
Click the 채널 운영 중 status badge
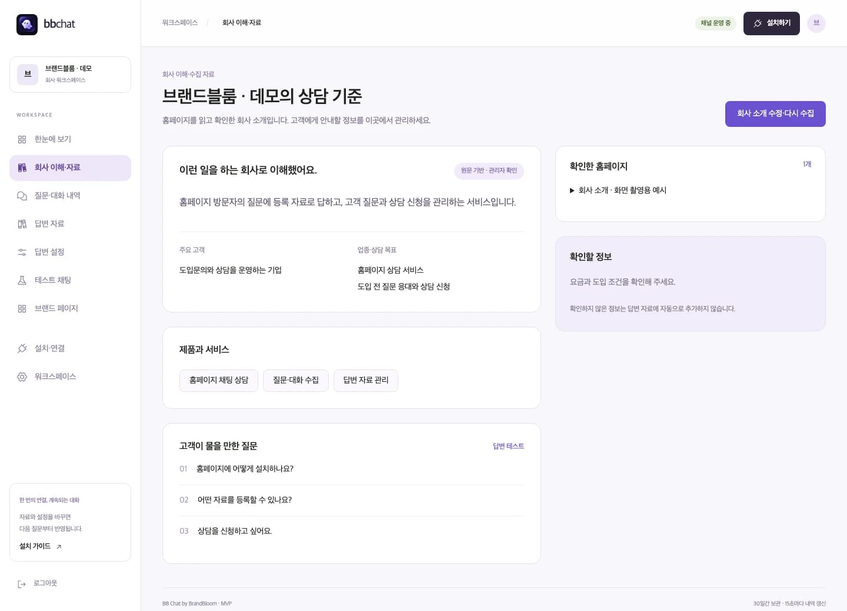pos(716,23)
